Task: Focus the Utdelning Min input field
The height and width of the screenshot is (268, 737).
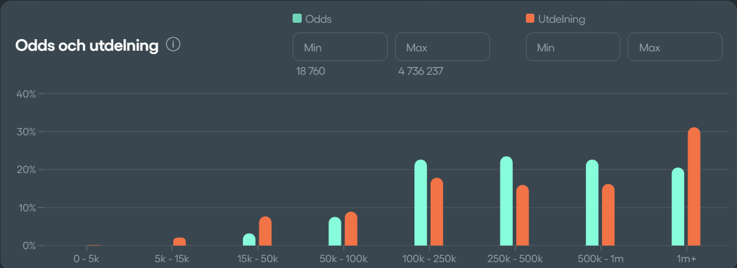Action: click(x=573, y=47)
